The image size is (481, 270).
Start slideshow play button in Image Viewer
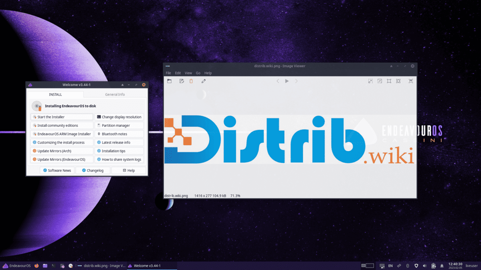pyautogui.click(x=287, y=81)
